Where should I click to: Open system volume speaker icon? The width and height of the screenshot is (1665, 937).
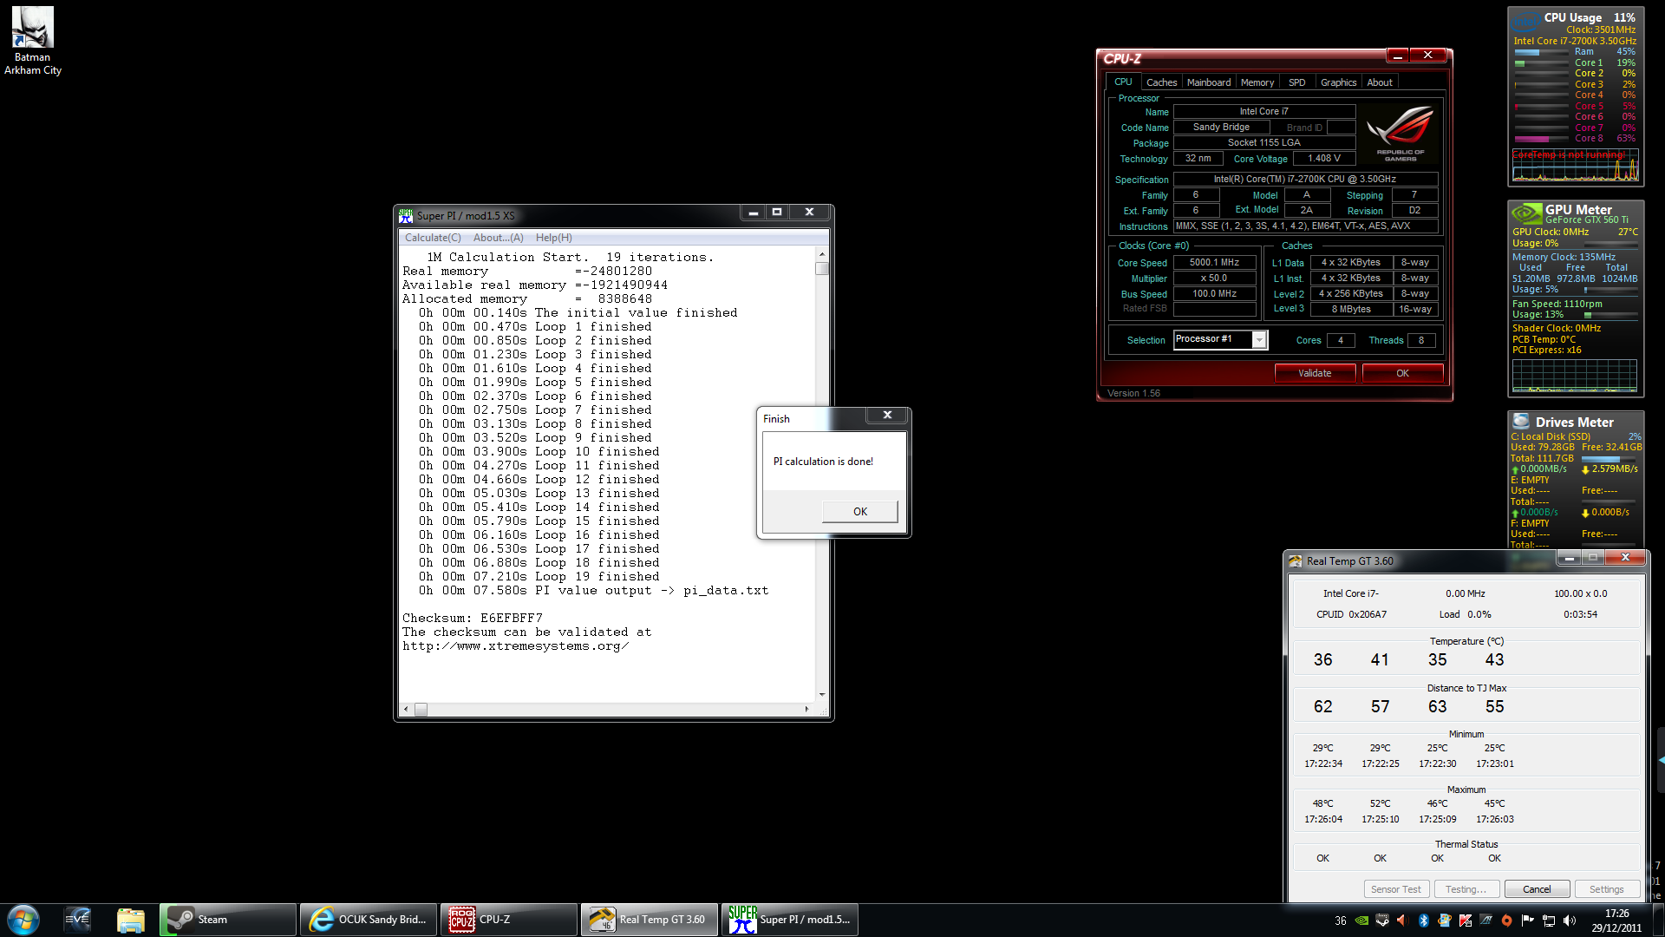1569,921
